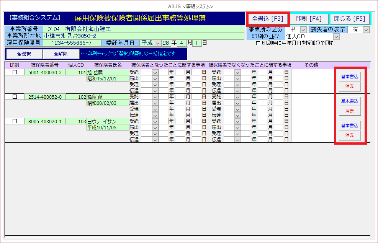Viewport: 378px width, 243px height.
Task: Check the 印刷 checkbox for ヨウテ イサン
Action: 15,121
